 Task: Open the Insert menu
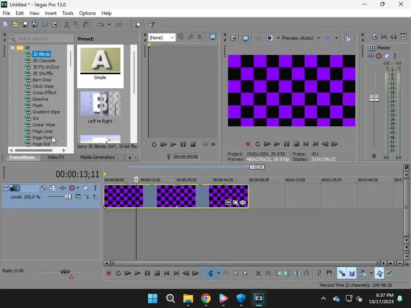[51, 13]
